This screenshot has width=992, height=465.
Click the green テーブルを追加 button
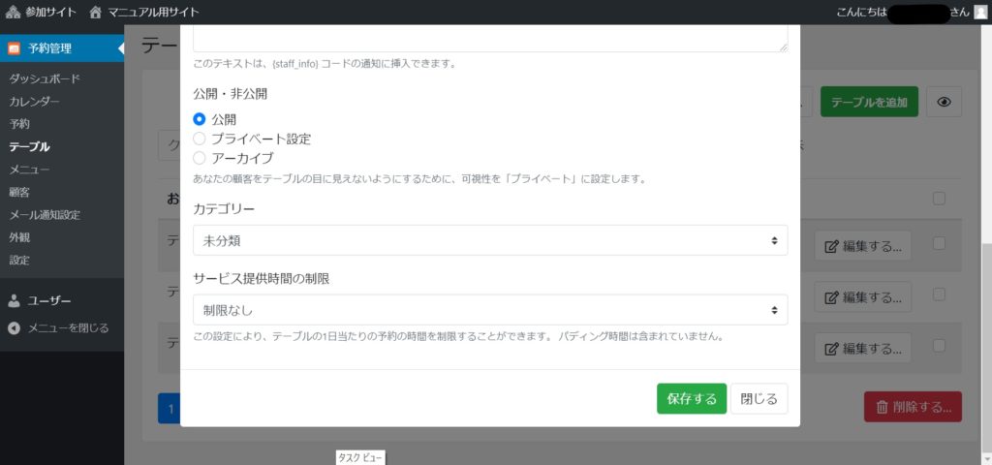869,102
